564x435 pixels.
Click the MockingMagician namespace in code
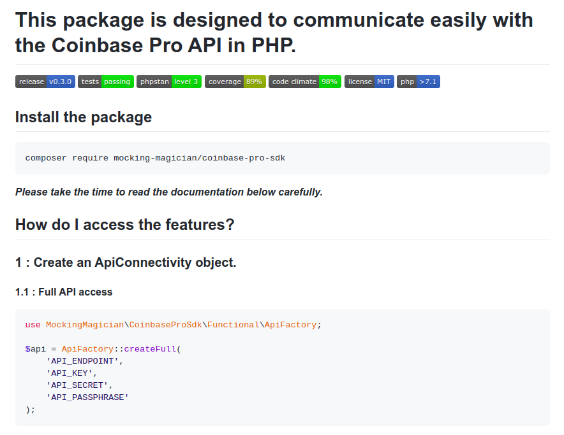(84, 324)
